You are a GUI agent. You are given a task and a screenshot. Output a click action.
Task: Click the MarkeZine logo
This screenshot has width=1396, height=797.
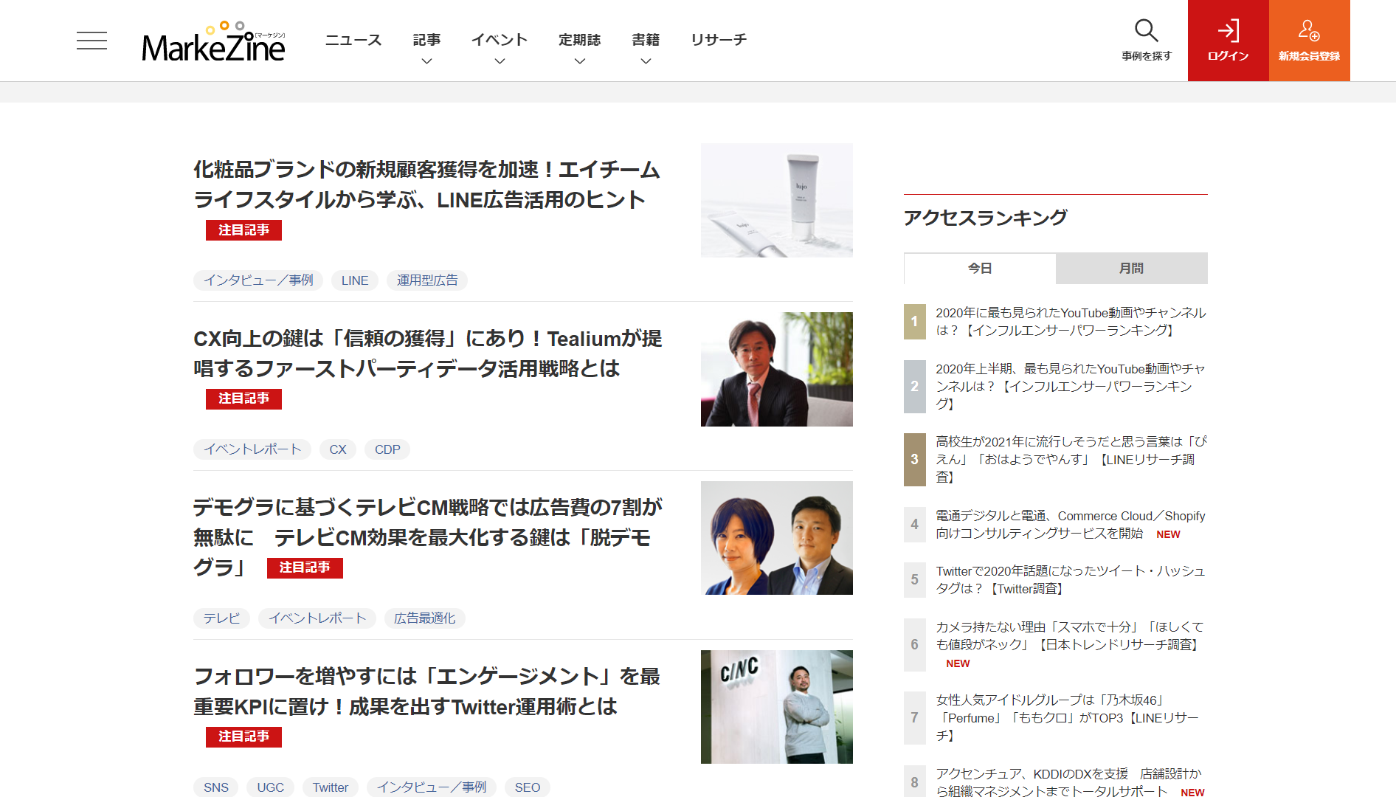(x=213, y=43)
